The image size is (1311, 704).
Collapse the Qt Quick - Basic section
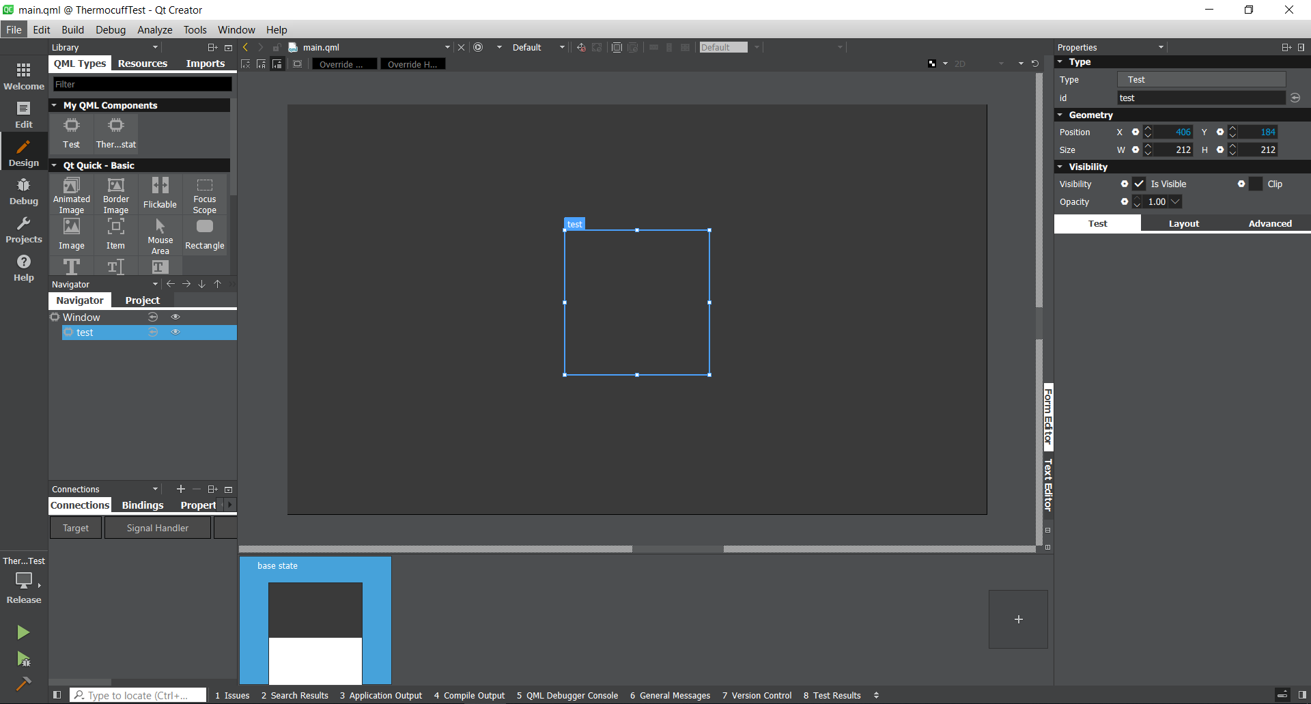(x=54, y=165)
